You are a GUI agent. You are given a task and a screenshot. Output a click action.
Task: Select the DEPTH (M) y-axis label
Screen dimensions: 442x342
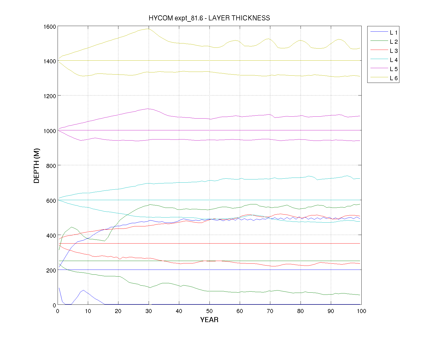(36, 166)
